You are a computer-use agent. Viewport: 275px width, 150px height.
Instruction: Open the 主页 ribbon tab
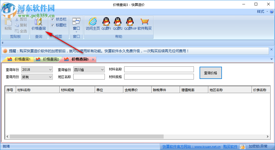pyautogui.click(x=20, y=12)
